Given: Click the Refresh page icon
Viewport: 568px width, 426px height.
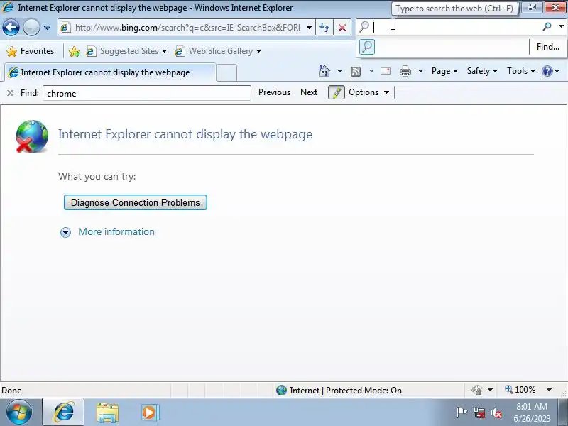Looking at the screenshot, I should coord(324,27).
